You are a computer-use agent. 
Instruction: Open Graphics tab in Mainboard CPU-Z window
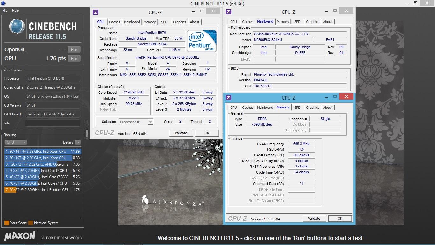click(313, 22)
